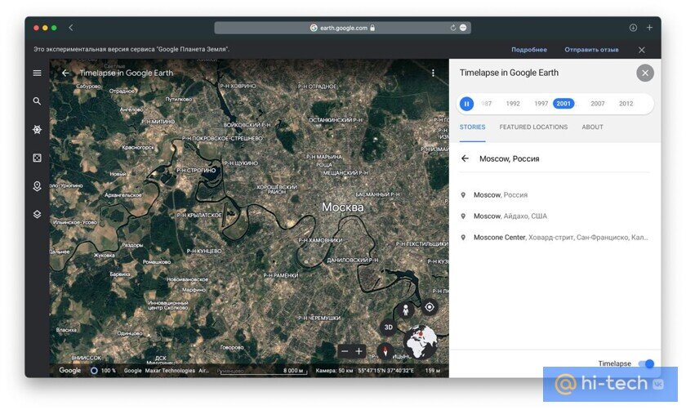Image resolution: width=686 pixels, height=410 pixels.
Task: Jump to year 1992 on timeline
Action: [x=513, y=104]
